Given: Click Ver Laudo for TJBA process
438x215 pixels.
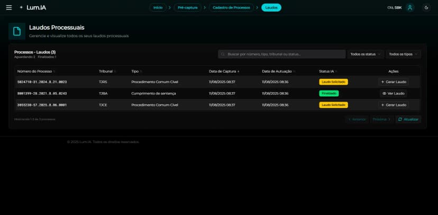Looking at the screenshot, I should [x=394, y=93].
